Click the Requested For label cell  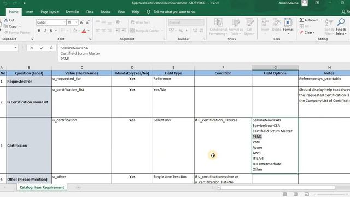click(29, 82)
